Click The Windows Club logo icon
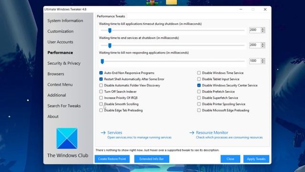 point(67,138)
